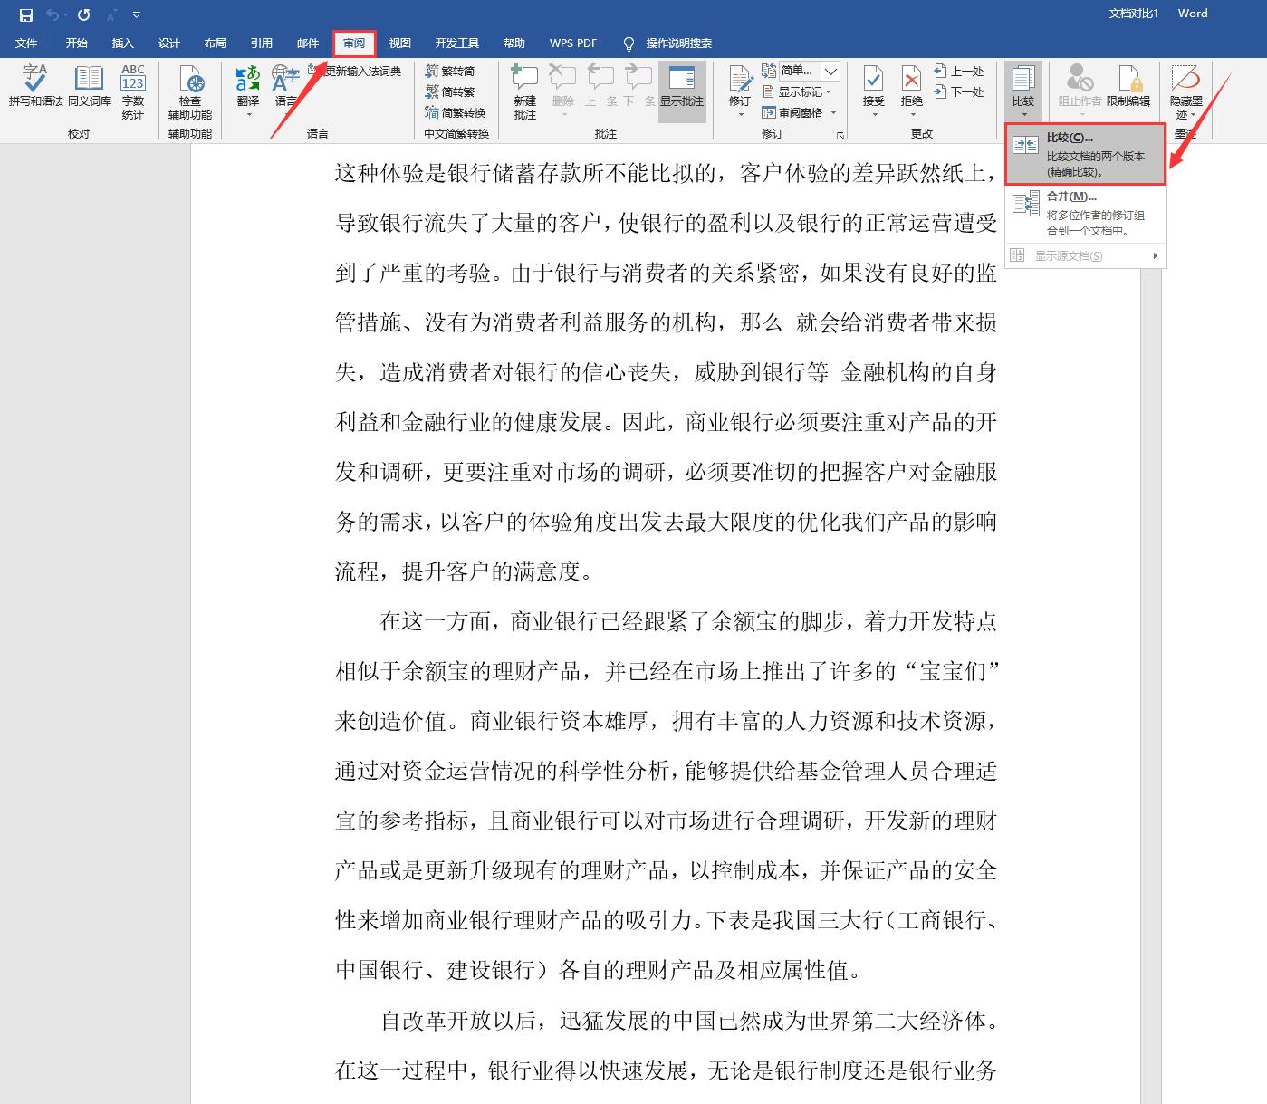Image resolution: width=1267 pixels, height=1104 pixels.
Task: Switch to the 视图 (View) ribbon tab
Action: 399,43
